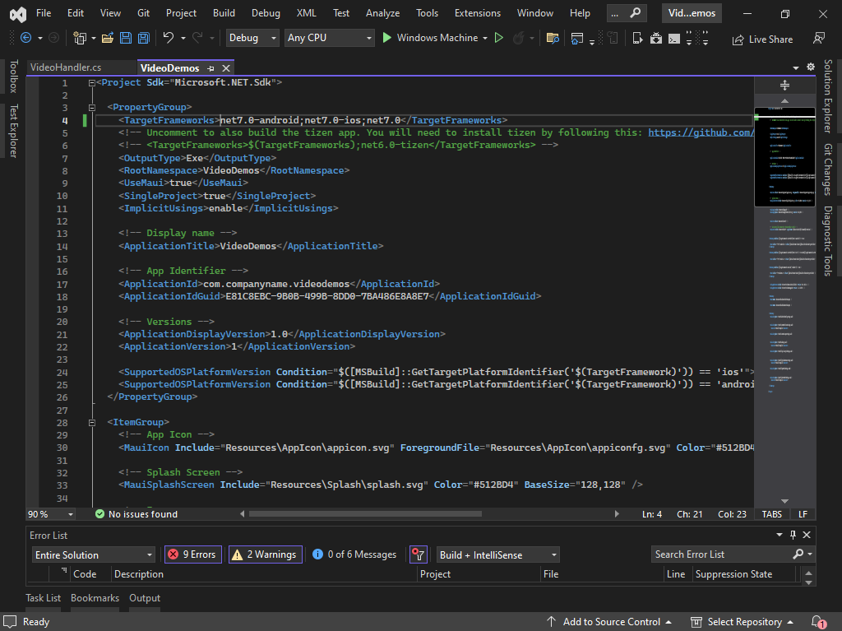Click the Save All toolbar icon

click(143, 38)
